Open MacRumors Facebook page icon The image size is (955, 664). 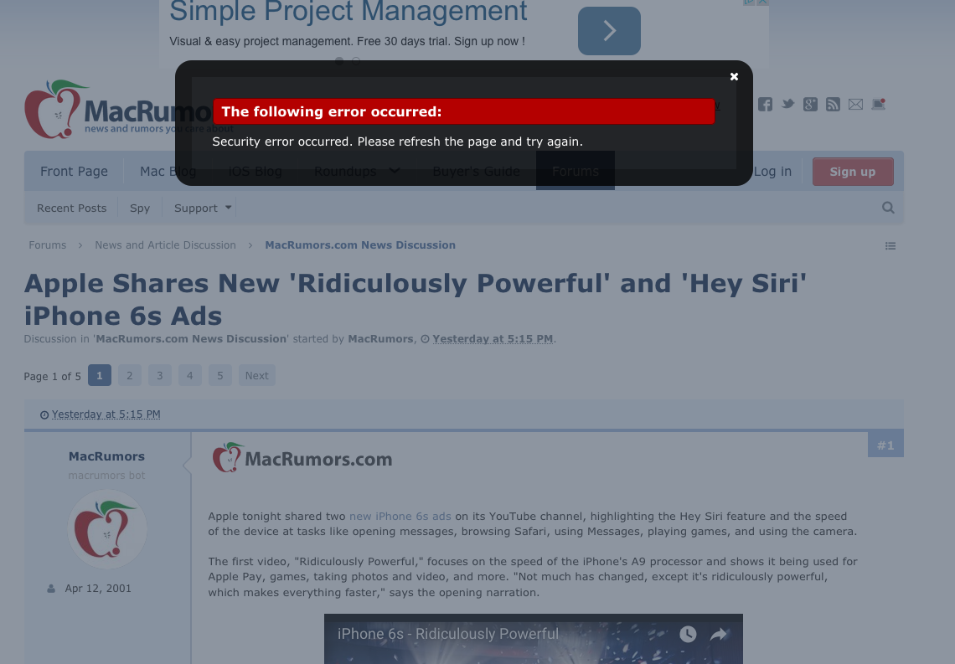tap(765, 104)
